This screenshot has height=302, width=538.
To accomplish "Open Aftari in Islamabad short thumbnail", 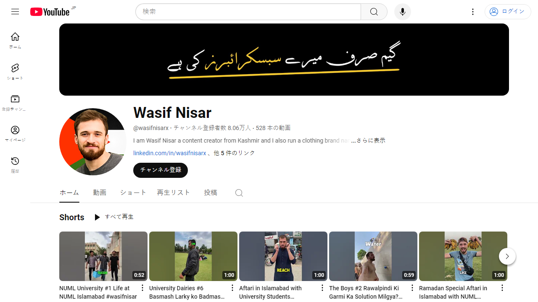I will coord(283,256).
